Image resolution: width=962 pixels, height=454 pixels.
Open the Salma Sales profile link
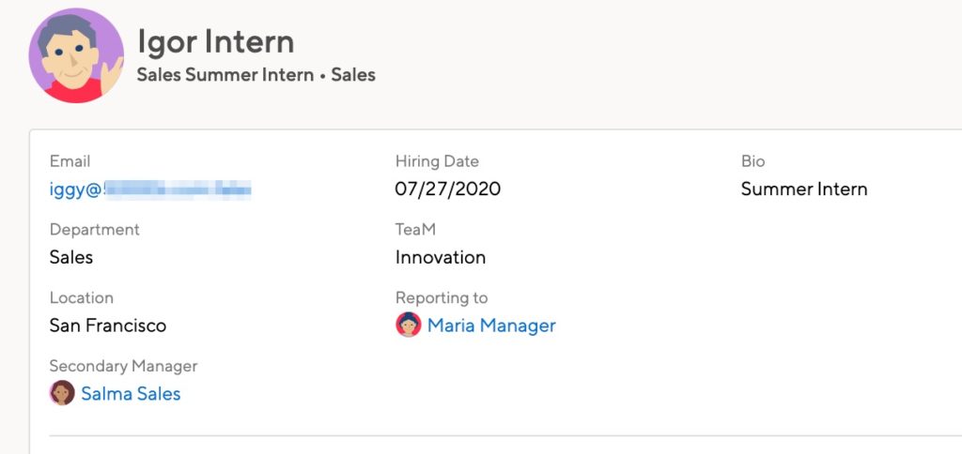point(131,393)
